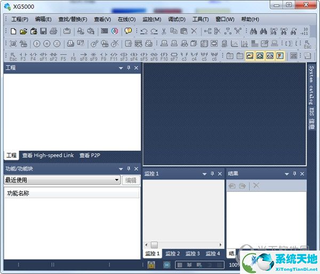
Task: Switch to 监控 3 tab
Action: (x=193, y=254)
